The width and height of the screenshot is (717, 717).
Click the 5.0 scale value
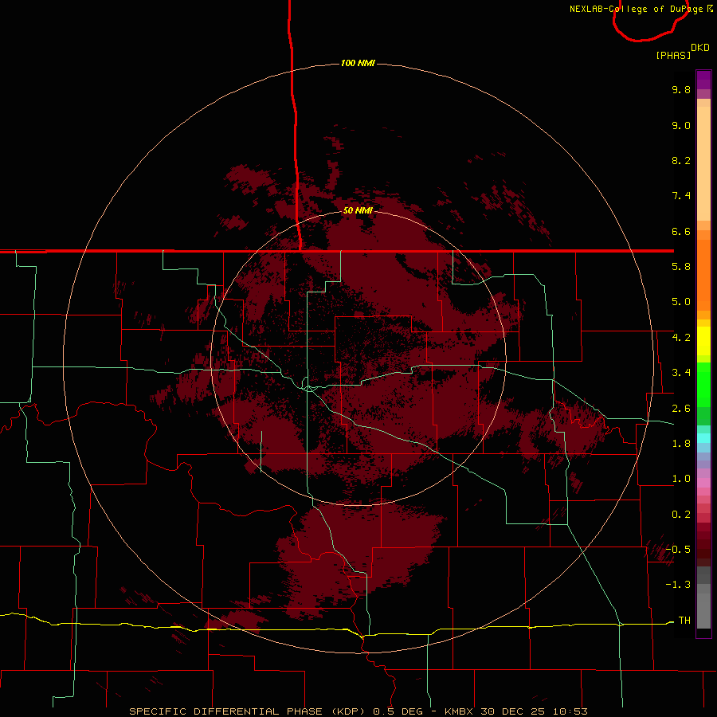click(x=681, y=302)
